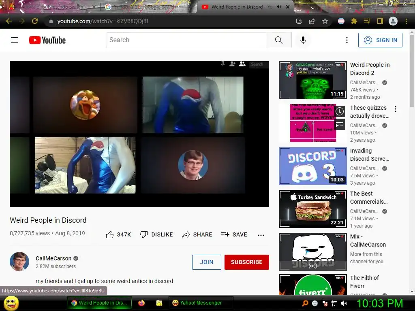Select Chrome 'Weird People in Dis...' taskbar item
415x311 pixels.
(x=100, y=303)
